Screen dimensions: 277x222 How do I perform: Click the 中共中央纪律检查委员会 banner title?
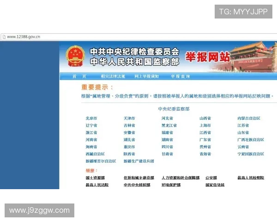tap(134, 52)
